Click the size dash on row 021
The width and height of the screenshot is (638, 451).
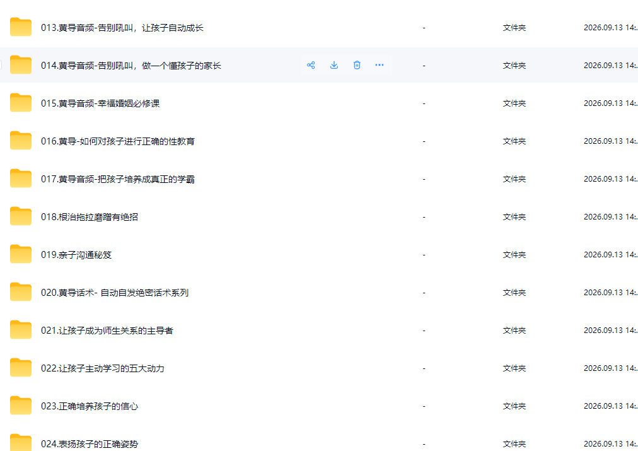pyautogui.click(x=424, y=331)
